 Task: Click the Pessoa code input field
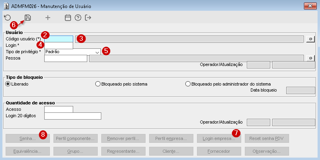(66, 58)
